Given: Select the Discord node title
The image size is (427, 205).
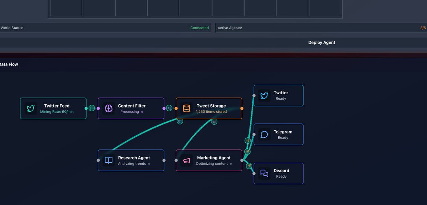Looking at the screenshot, I should pyautogui.click(x=281, y=170).
